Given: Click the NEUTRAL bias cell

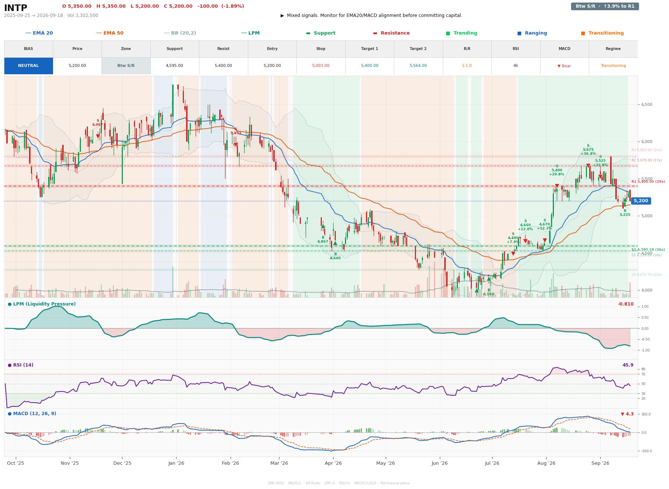Looking at the screenshot, I should pos(28,66).
